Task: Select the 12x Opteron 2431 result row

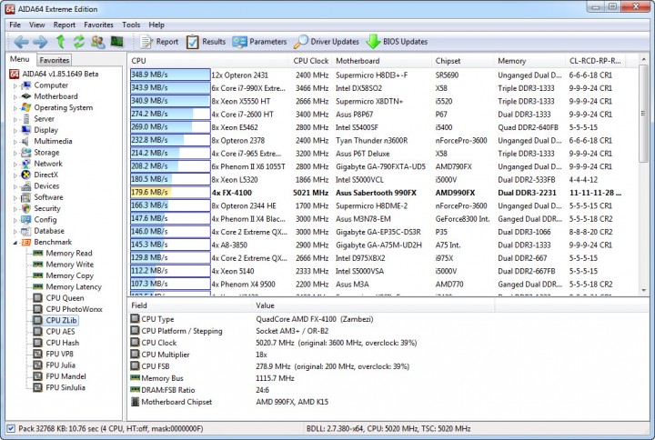Action: [x=376, y=75]
